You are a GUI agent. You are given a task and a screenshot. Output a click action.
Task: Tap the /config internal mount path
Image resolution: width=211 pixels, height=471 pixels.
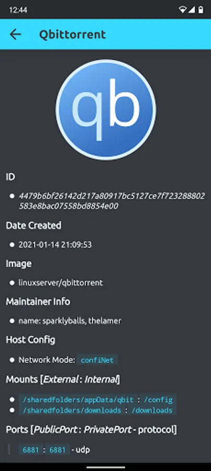pos(158,400)
